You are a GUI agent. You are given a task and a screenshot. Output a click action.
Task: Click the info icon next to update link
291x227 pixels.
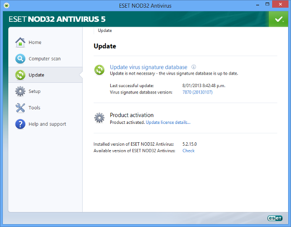193,67
